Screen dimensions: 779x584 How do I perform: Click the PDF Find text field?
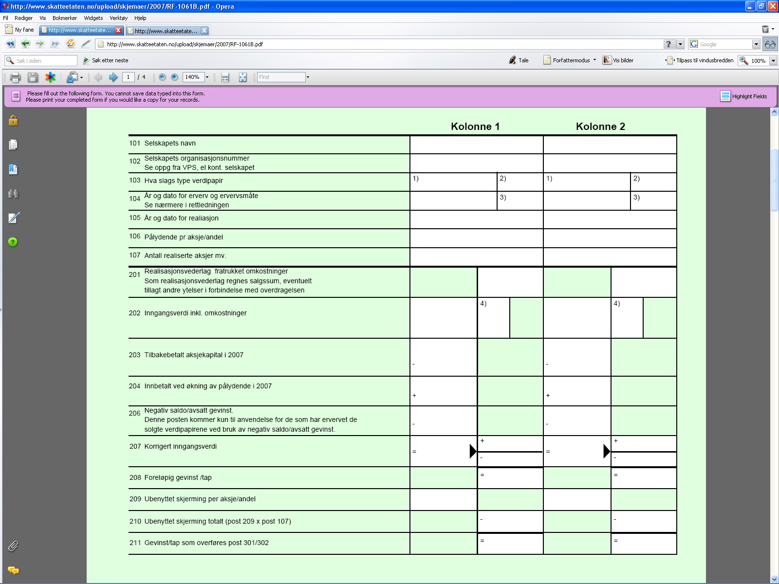point(281,77)
